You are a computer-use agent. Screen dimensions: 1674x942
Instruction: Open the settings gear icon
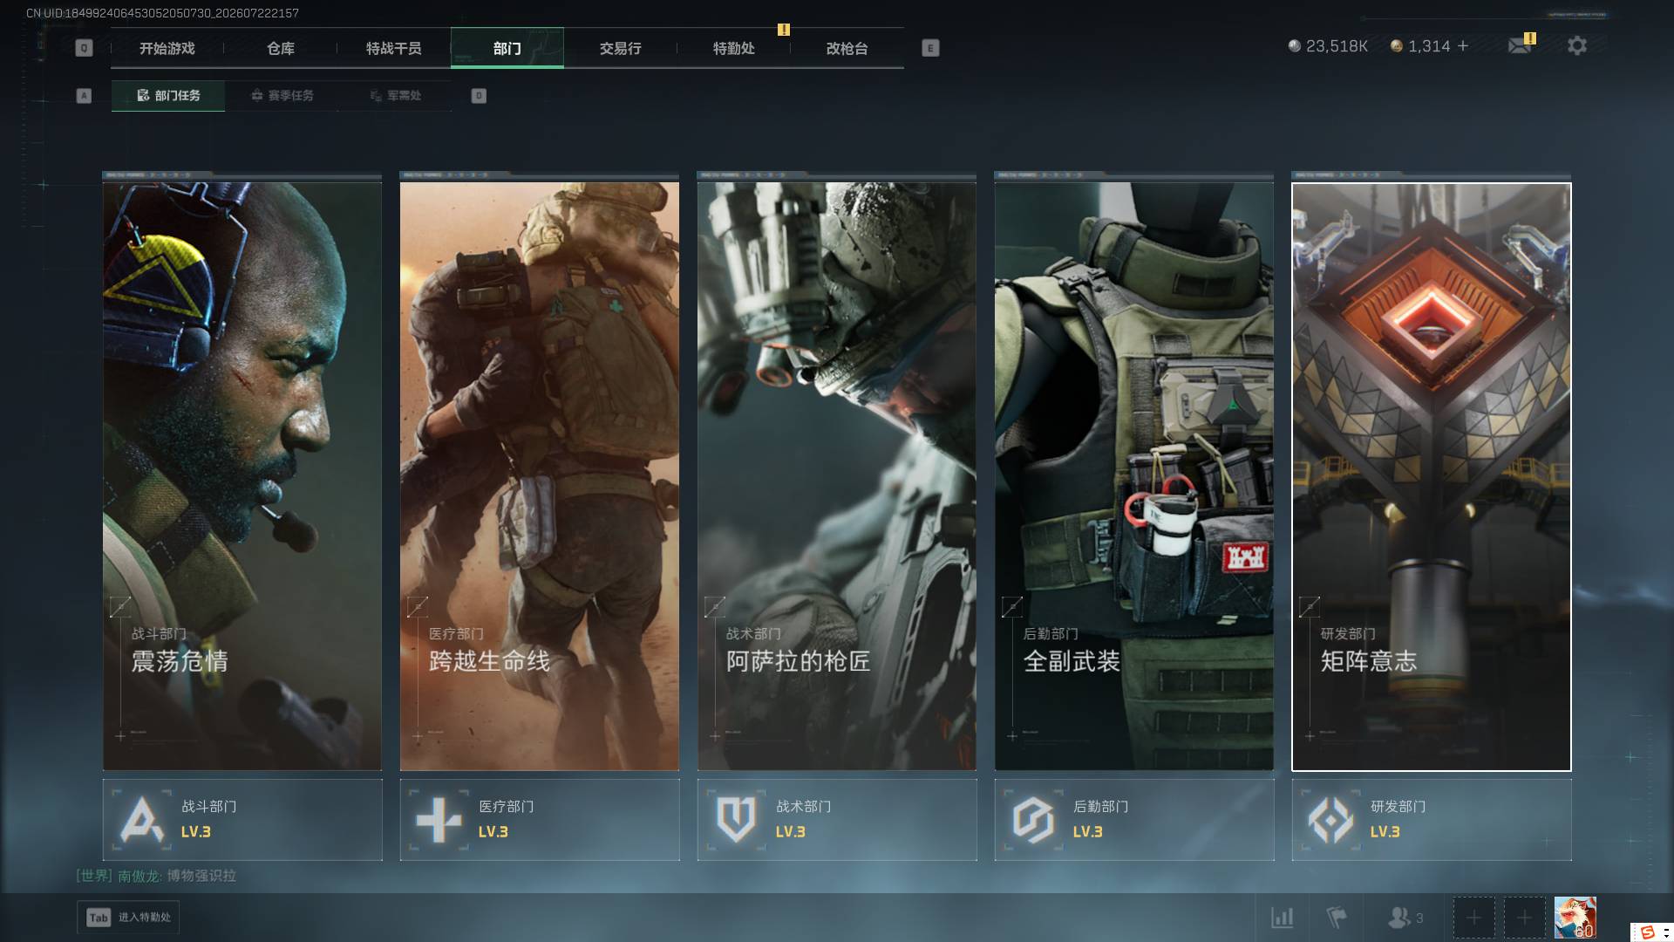click(1577, 45)
